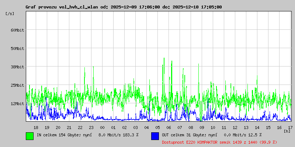
Task: Click the green IN legend swatch
Action: pos(29,136)
